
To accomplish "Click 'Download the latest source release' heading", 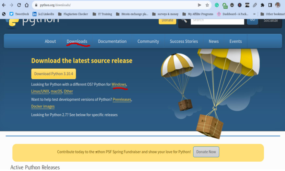I will coord(82,61).
